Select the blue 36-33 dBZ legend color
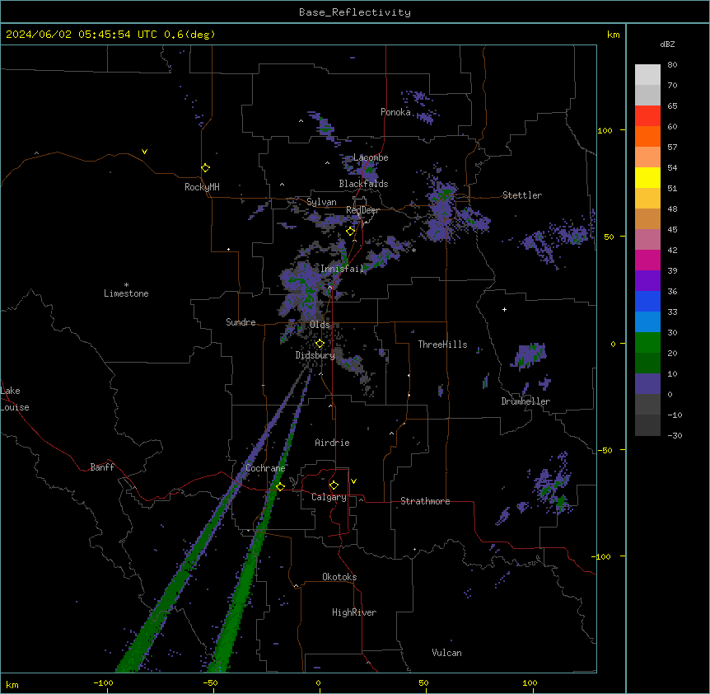710x694 pixels. click(647, 301)
